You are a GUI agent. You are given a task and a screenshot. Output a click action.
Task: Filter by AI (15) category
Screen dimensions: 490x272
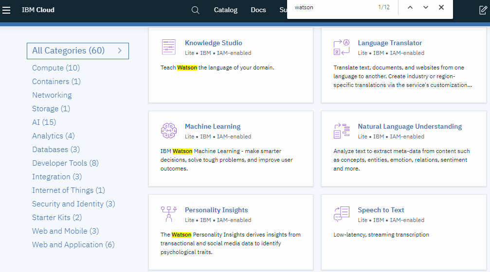coord(44,122)
